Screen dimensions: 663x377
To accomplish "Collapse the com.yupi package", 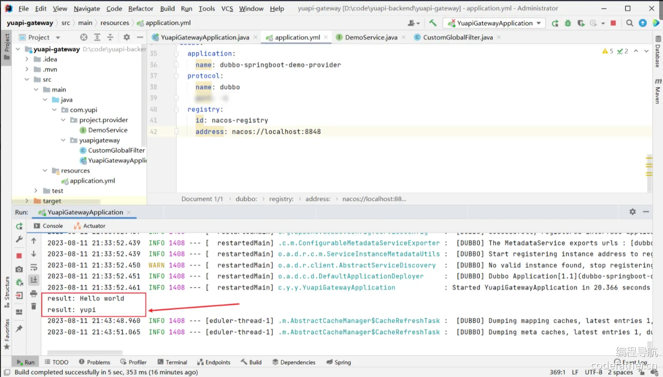I will (x=54, y=109).
